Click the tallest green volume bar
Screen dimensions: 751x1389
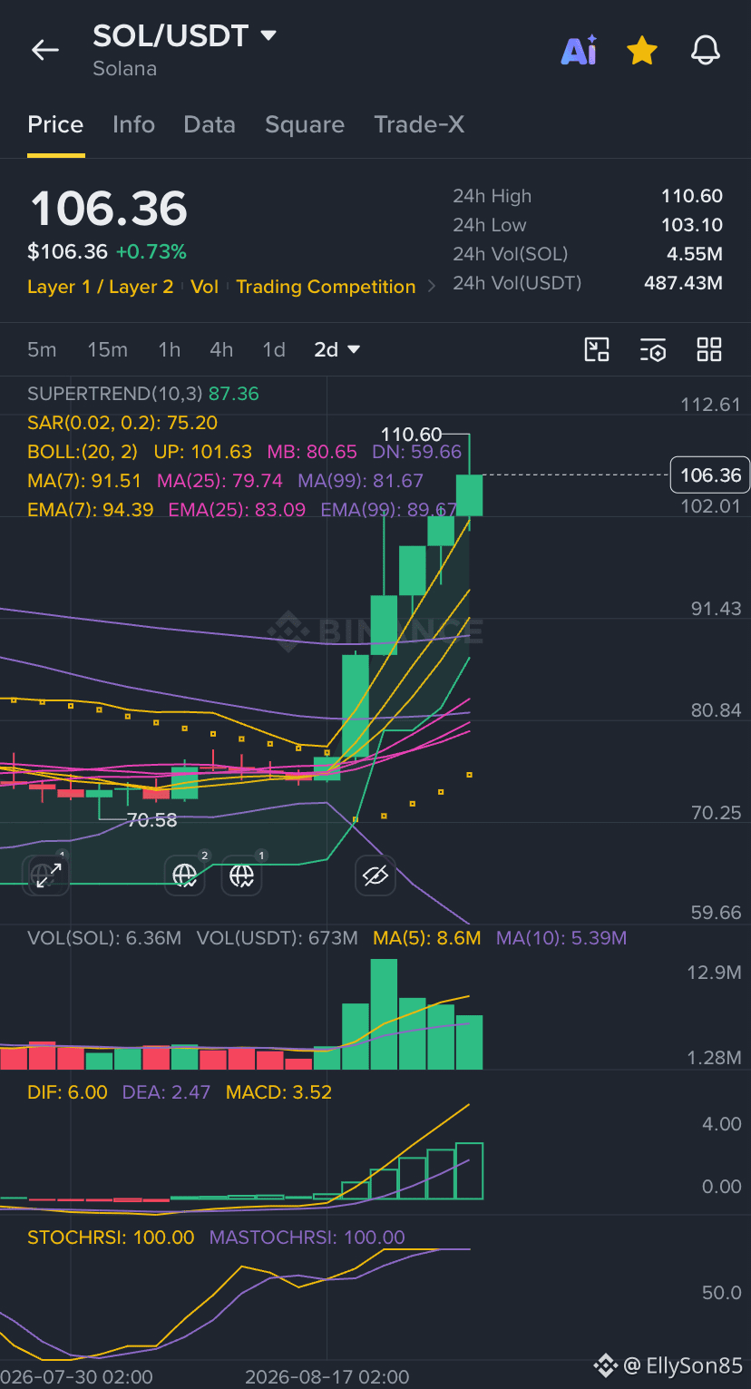pyautogui.click(x=384, y=1014)
